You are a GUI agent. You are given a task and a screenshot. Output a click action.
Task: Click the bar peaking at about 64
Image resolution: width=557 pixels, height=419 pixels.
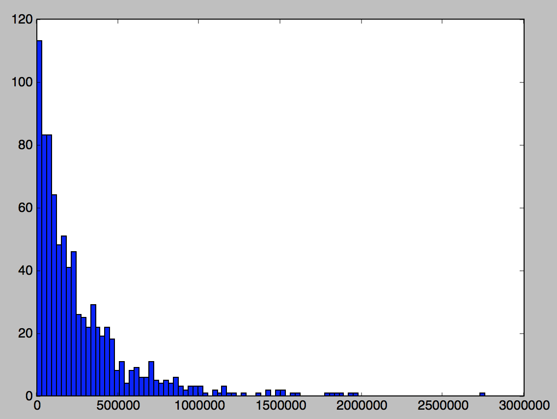(x=54, y=295)
